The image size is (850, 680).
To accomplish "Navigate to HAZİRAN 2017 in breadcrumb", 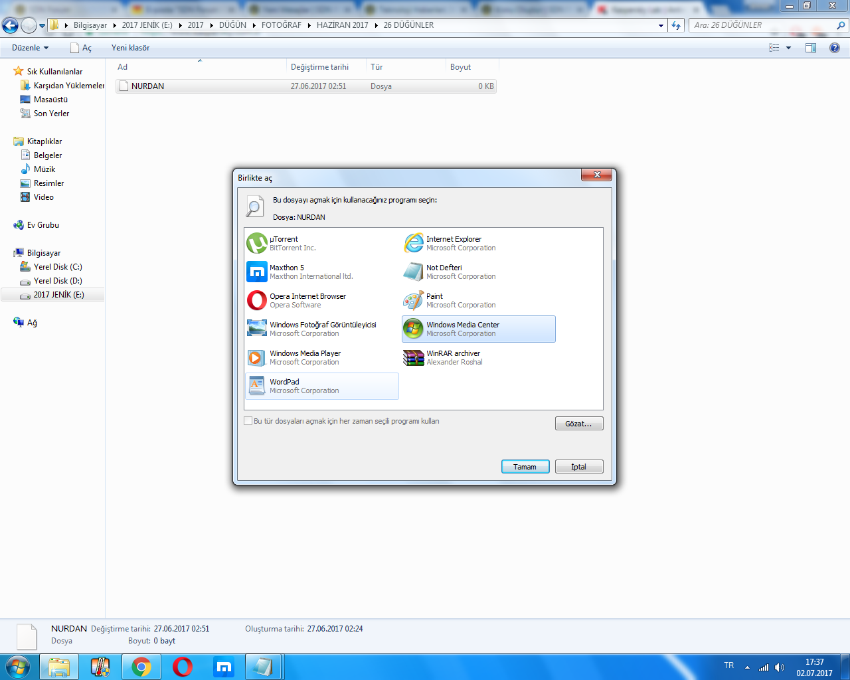I will pyautogui.click(x=343, y=25).
